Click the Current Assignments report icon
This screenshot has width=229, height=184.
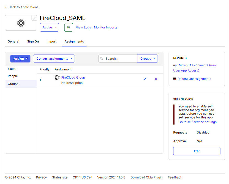(174, 65)
